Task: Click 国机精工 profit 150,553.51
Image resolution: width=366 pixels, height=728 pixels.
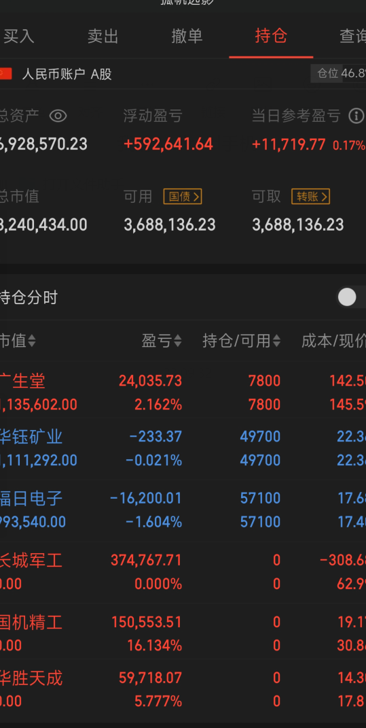Action: click(147, 622)
